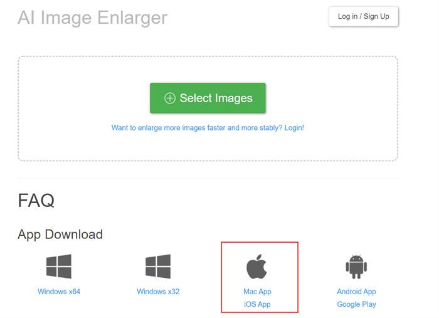Click inside the dashed upload drop area
The image size is (439, 318).
pyautogui.click(x=208, y=146)
